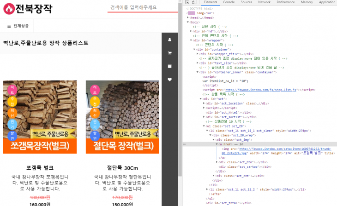Select the var itemlist_ca_id = "10" line
The height and width of the screenshot is (206, 337).
click(x=225, y=81)
